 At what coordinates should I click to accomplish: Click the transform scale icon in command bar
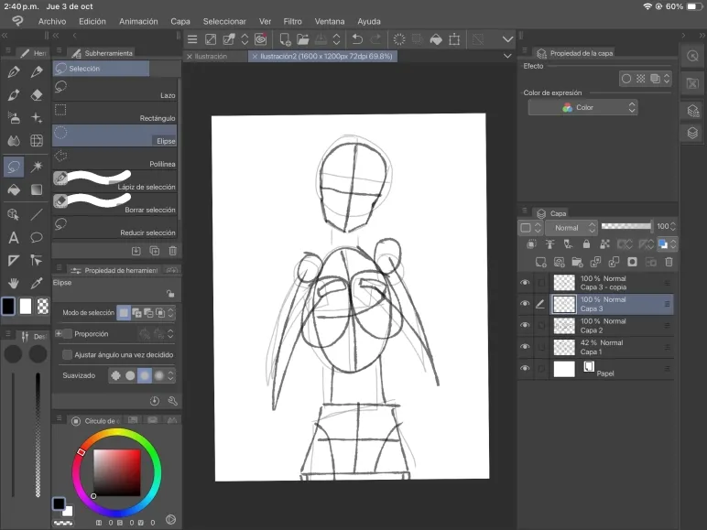tap(454, 39)
